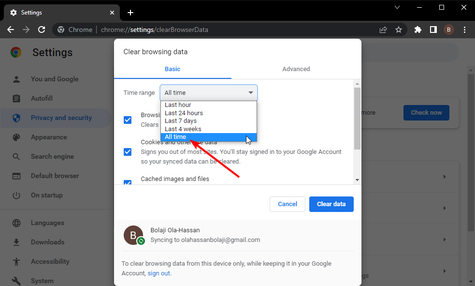Viewport: 475px width, 286px height.
Task: Collapse the Time range dropdown
Action: click(209, 92)
